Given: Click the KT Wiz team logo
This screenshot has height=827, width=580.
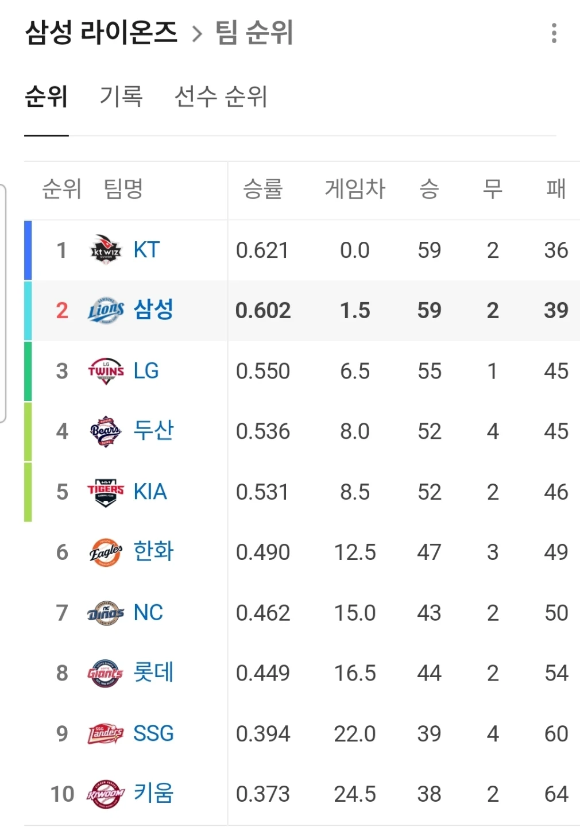Looking at the screenshot, I should tap(106, 250).
